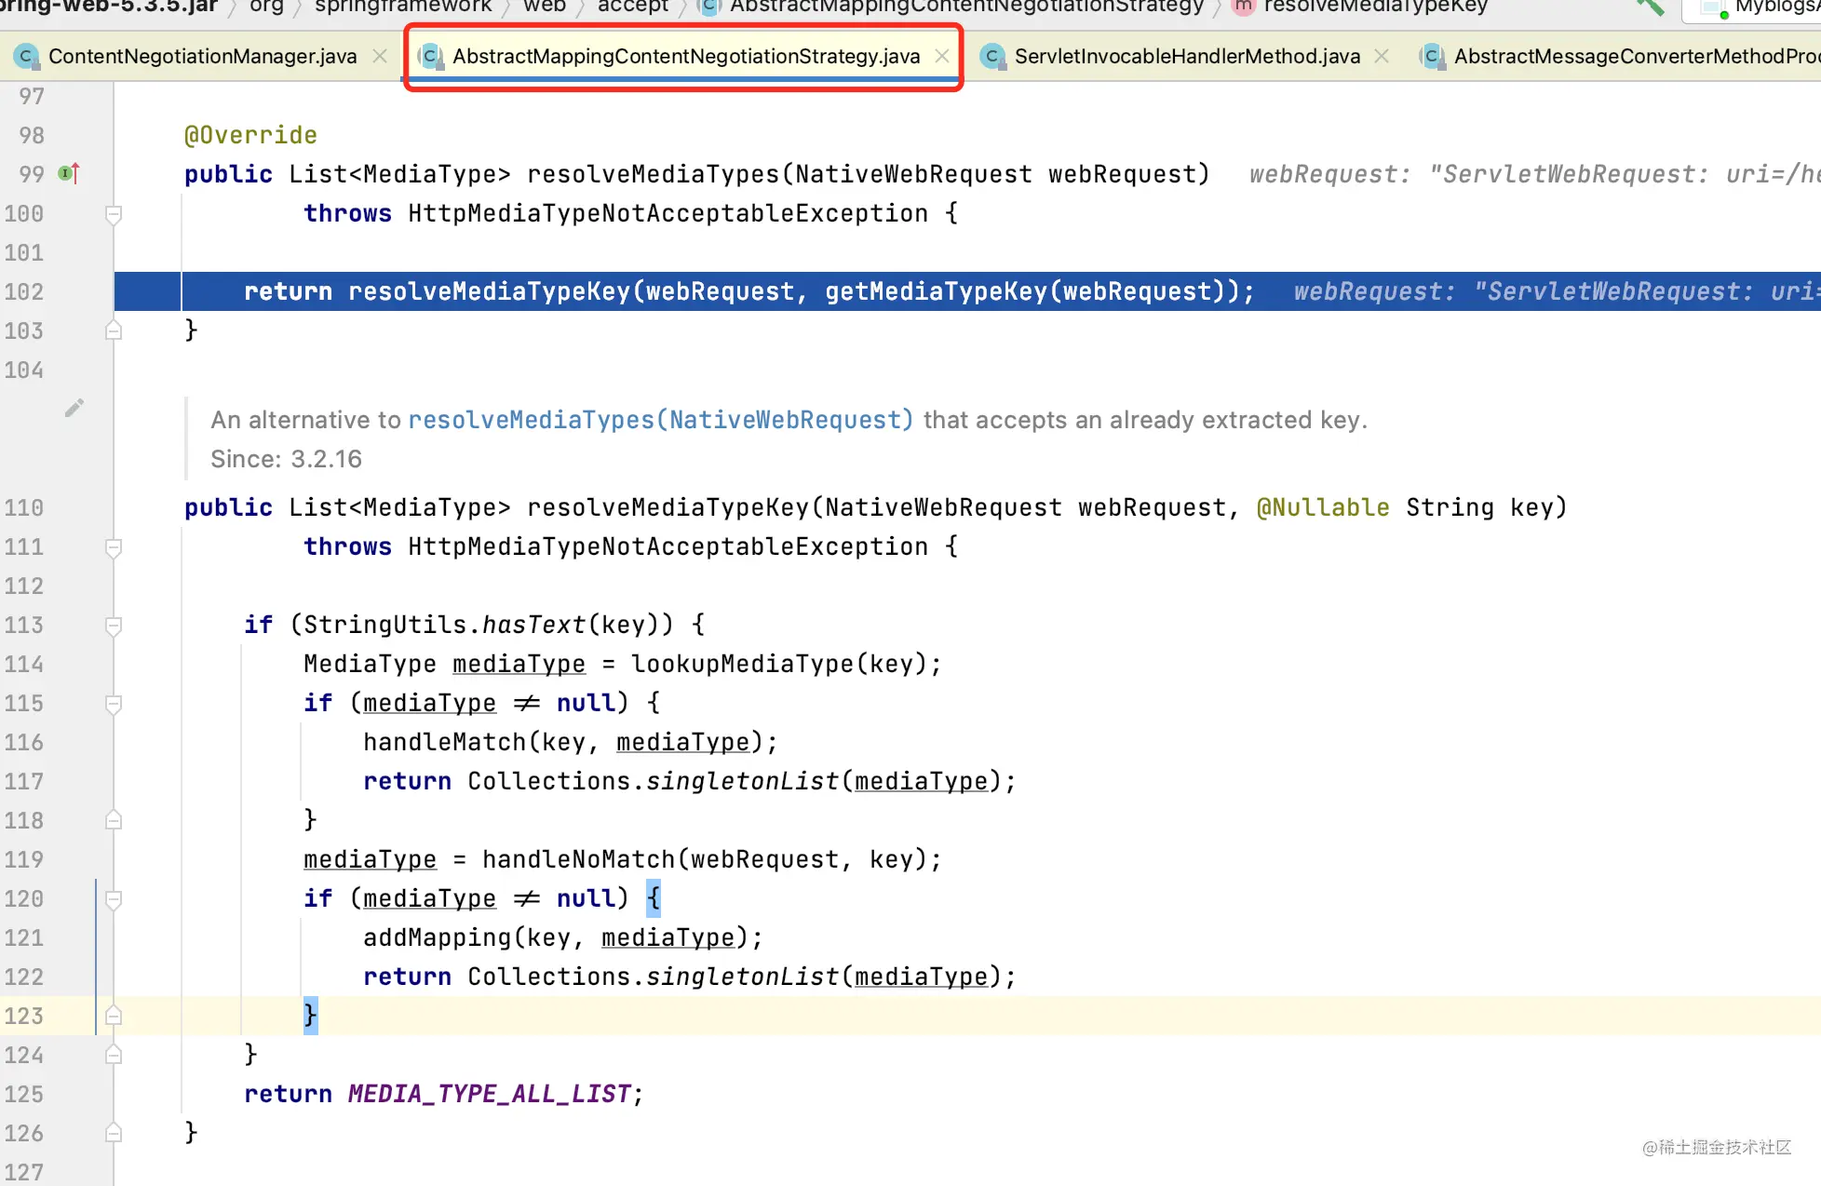The height and width of the screenshot is (1186, 1821).
Task: Click the implements-method gutter icon on line 99
Action: coord(69,173)
